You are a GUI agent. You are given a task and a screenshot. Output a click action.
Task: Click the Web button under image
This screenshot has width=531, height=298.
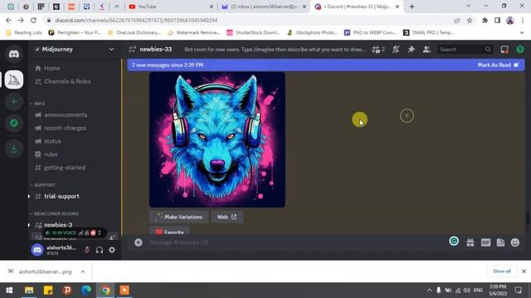(227, 217)
